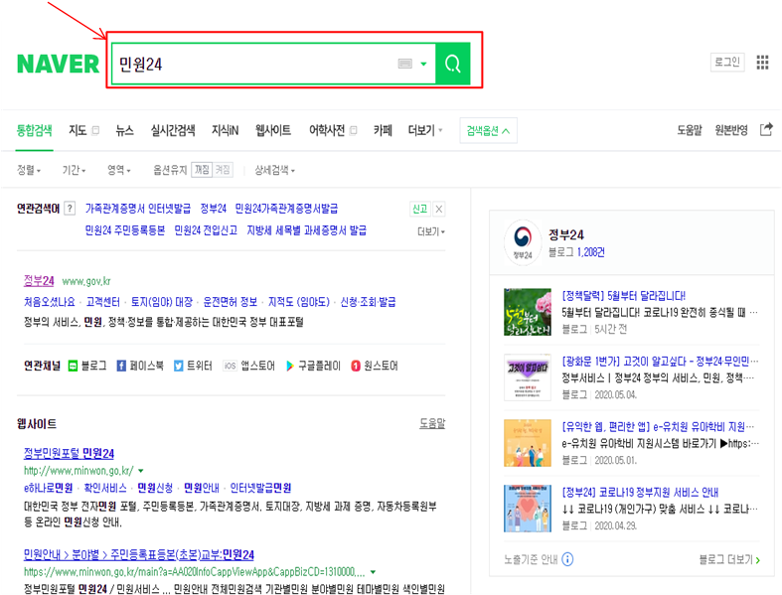The image size is (782, 595).
Task: Click the 노출기준 안내 info icon
Action: (x=567, y=559)
